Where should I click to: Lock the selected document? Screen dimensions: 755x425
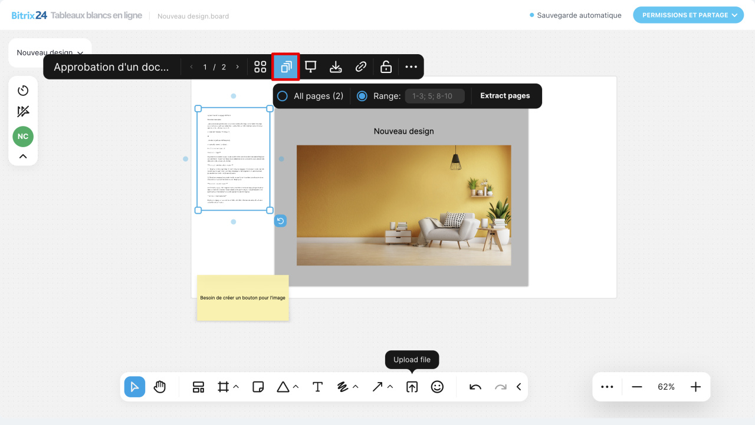[386, 67]
